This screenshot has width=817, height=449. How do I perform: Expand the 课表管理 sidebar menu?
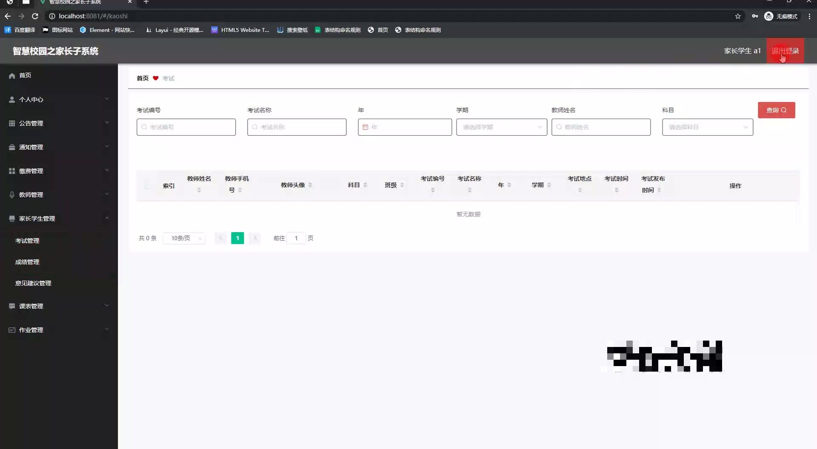pyautogui.click(x=59, y=306)
